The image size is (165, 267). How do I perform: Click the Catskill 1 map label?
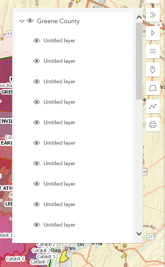tap(46, 257)
